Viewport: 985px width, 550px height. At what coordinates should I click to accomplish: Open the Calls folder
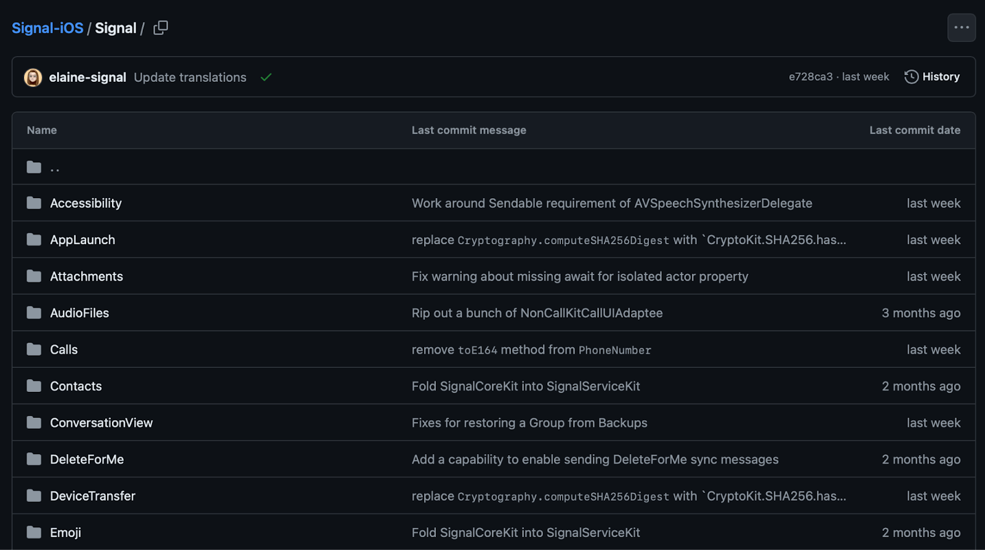pyautogui.click(x=63, y=349)
